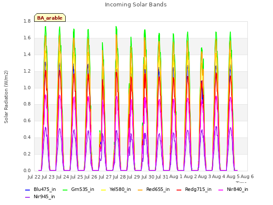Click the Jul 27 x-axis tick label
This screenshot has width=273, height=205.
click(105, 177)
